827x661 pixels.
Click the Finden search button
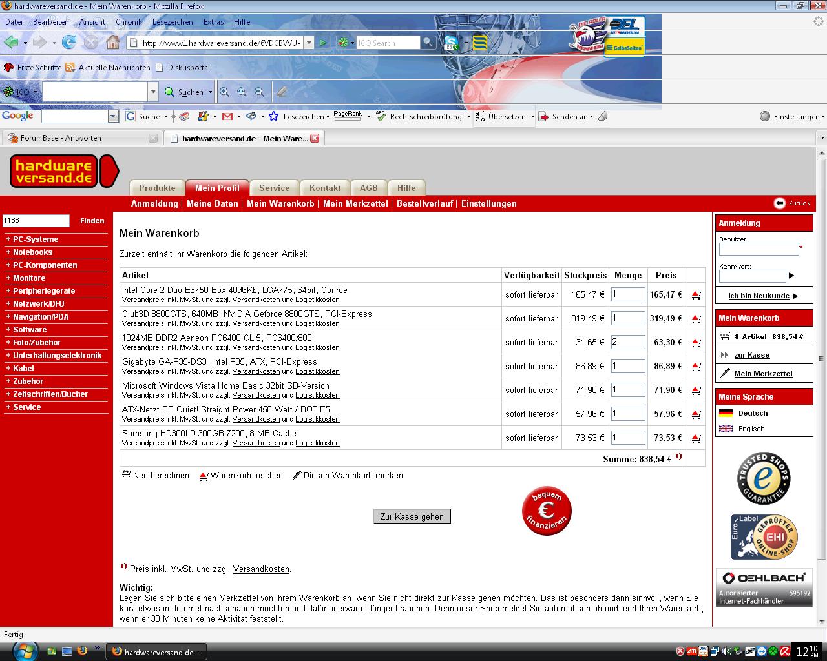coord(92,221)
